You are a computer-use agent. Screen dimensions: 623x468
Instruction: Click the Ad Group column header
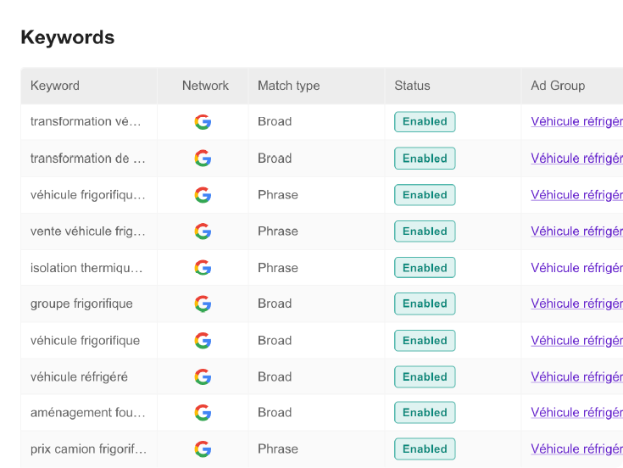(558, 86)
